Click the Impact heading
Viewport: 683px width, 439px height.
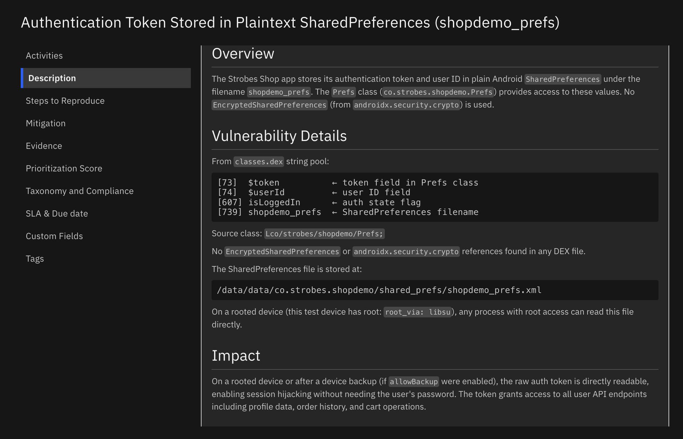coord(236,356)
